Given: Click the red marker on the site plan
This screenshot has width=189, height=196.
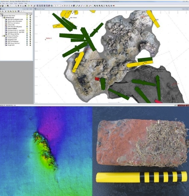Looking at the screenshot, I should pyautogui.click(x=97, y=79).
